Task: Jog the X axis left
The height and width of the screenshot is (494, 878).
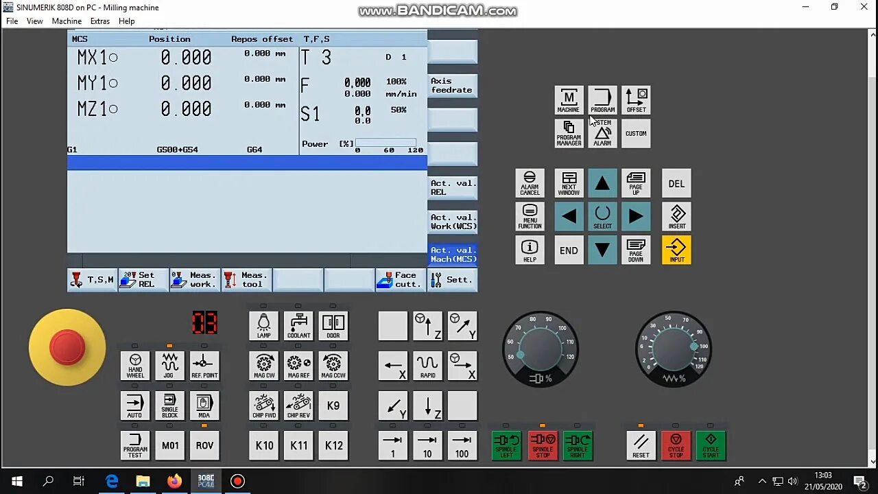Action: point(393,366)
